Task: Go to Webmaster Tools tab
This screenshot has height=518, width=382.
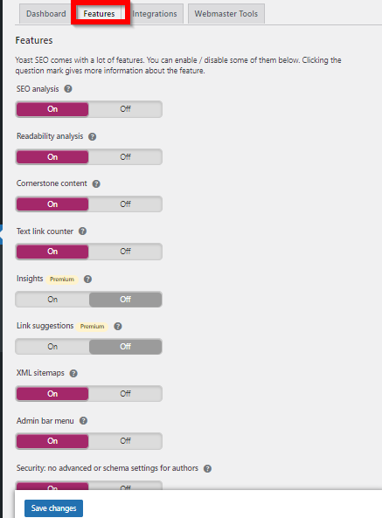Action: click(x=226, y=14)
